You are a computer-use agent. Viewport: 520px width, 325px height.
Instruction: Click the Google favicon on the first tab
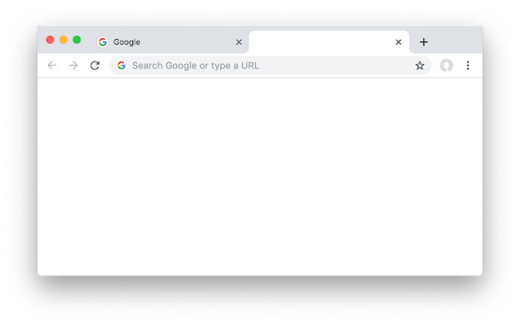tap(102, 42)
